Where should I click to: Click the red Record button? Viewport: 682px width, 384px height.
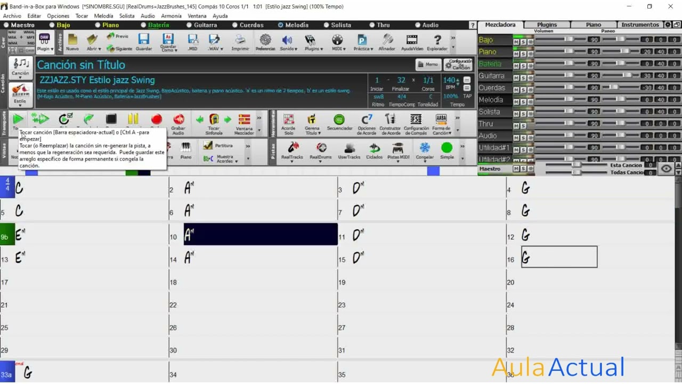[156, 119]
